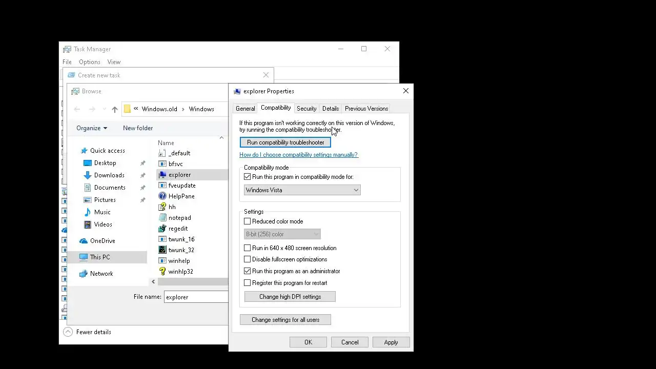Image resolution: width=656 pixels, height=369 pixels.
Task: Switch to the Security tab
Action: (306, 109)
